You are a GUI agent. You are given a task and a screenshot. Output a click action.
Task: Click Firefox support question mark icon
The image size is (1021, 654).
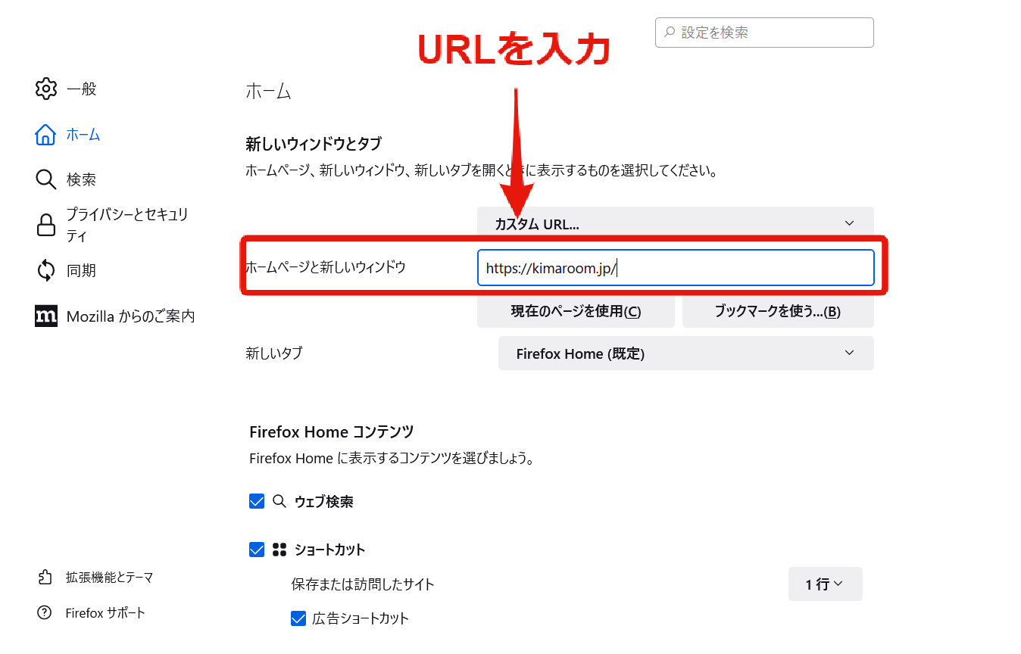[x=45, y=612]
